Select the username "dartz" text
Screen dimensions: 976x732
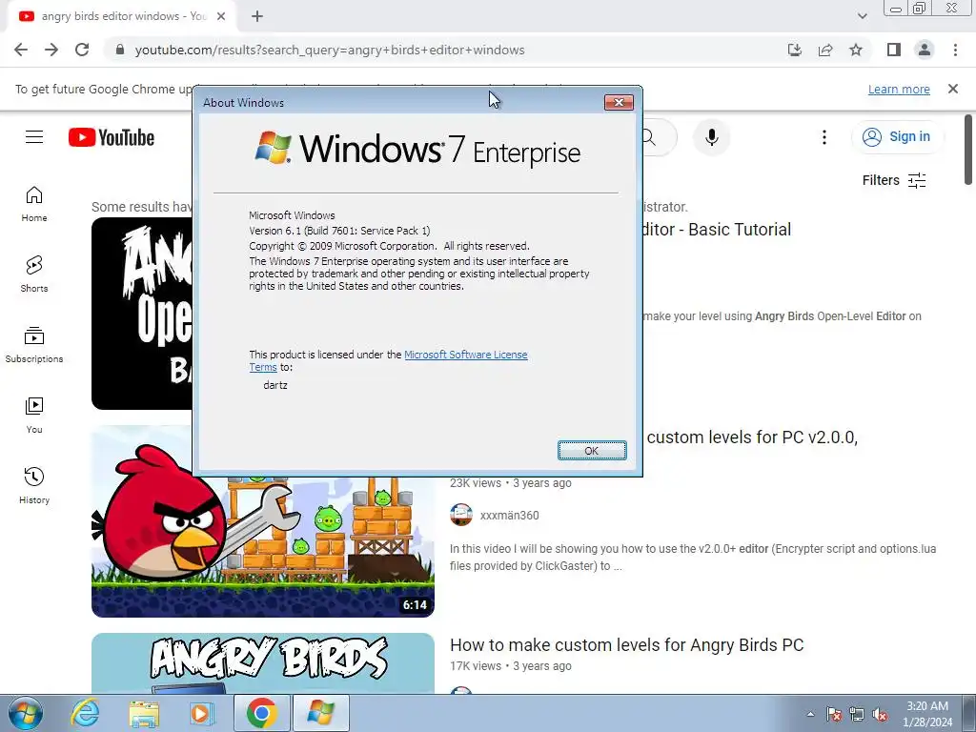pyautogui.click(x=275, y=385)
